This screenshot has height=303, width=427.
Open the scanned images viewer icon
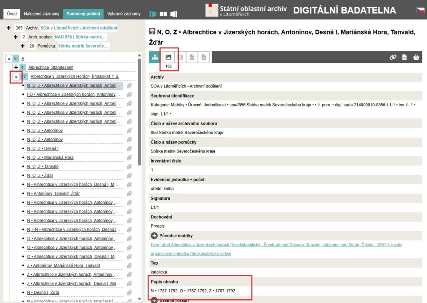(168, 57)
